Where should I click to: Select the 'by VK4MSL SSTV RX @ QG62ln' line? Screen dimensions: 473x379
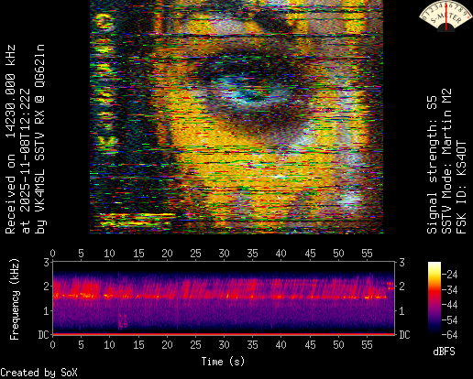tap(39, 139)
